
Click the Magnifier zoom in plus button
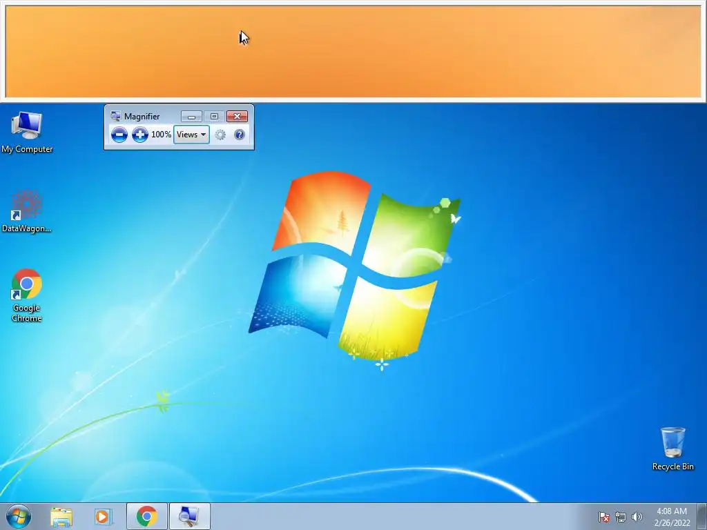139,135
